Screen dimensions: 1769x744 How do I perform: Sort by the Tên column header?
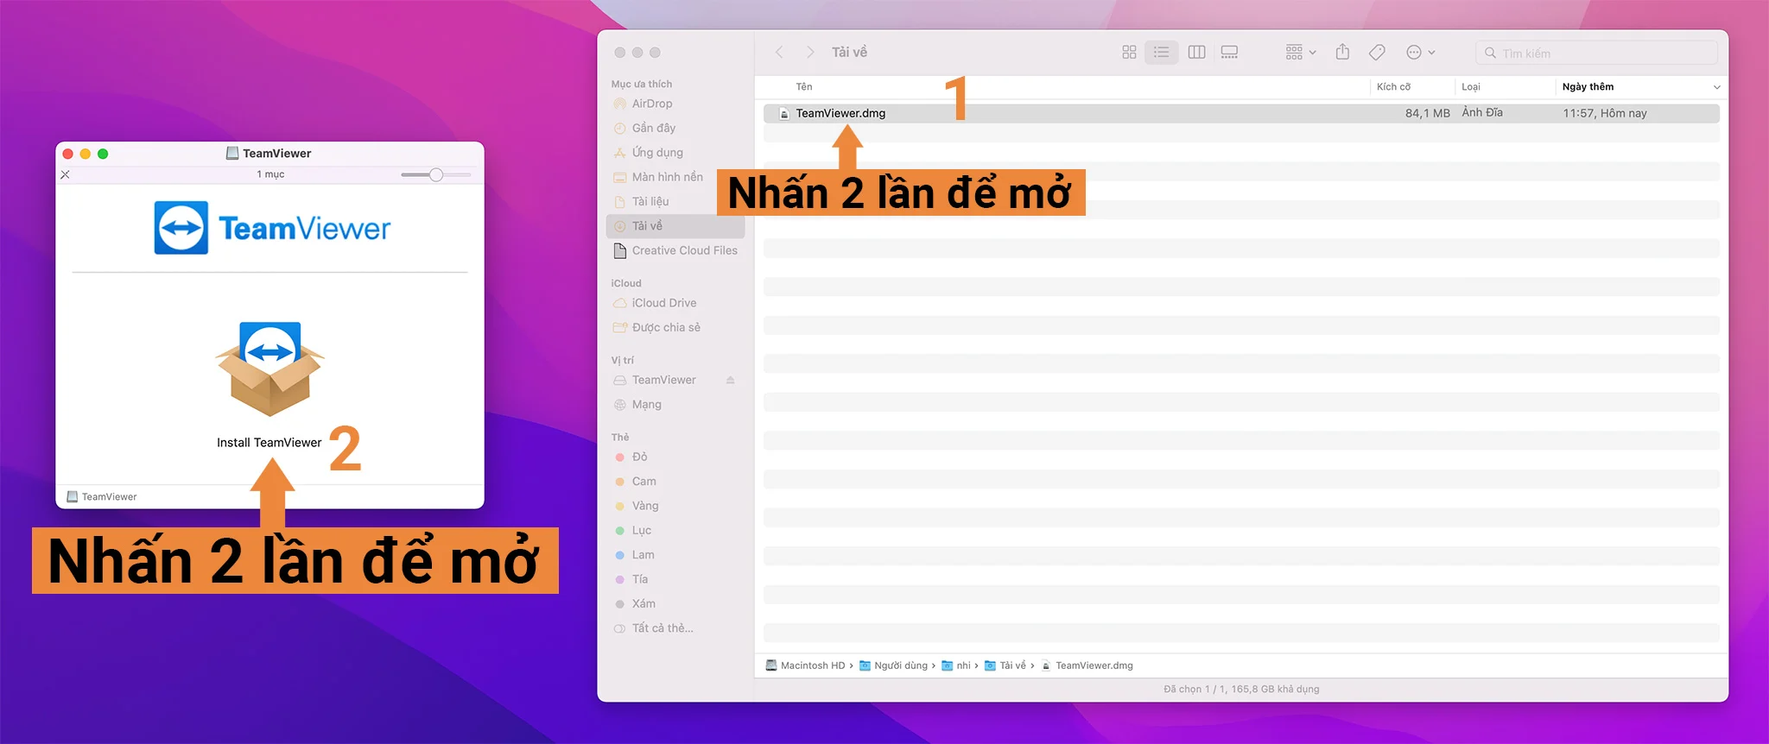tap(804, 86)
